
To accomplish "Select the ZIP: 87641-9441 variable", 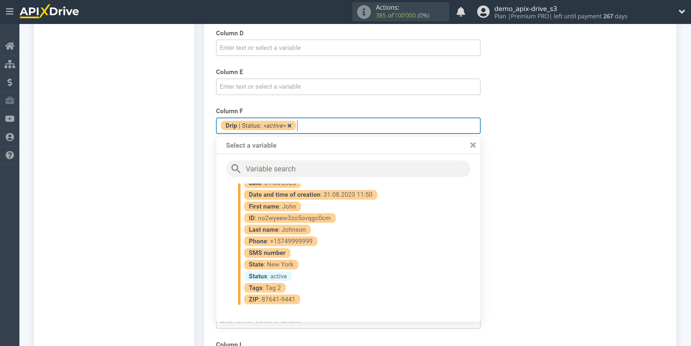I will coord(272,299).
